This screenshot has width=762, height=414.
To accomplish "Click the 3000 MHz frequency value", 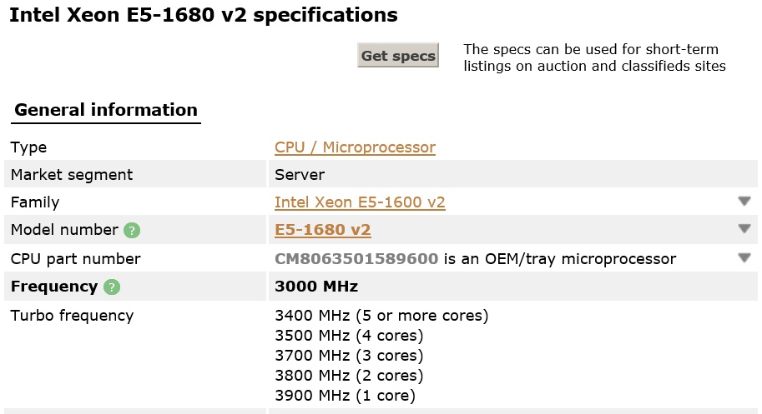I will click(316, 287).
